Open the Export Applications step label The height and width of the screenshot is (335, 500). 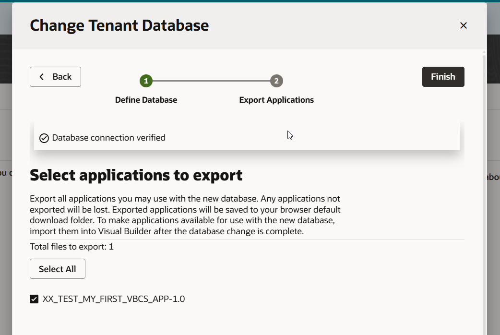point(276,100)
